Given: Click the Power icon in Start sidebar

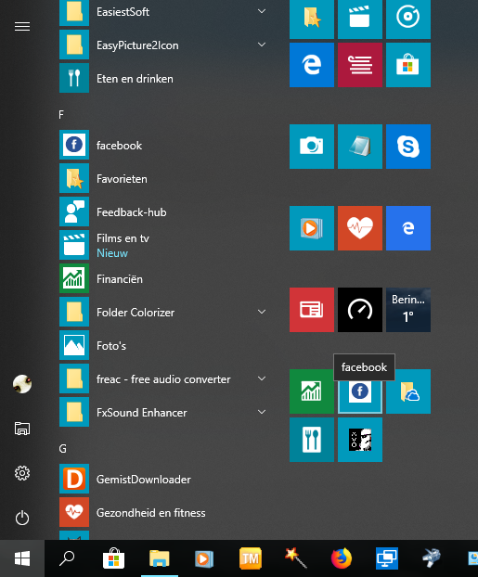Looking at the screenshot, I should [22, 518].
